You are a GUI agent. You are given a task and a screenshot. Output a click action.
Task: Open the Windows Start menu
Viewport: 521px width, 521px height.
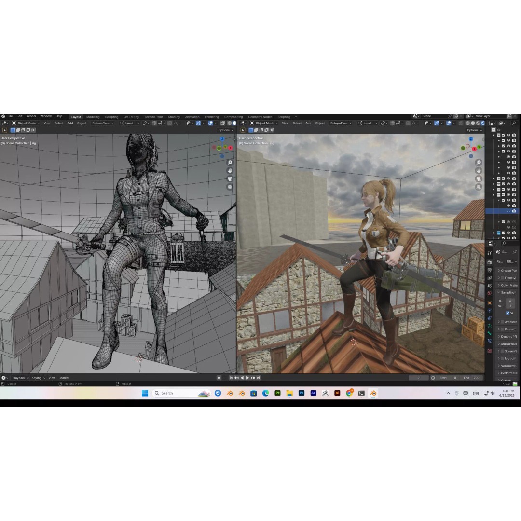(145, 393)
